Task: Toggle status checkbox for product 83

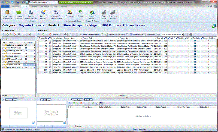Action: click(x=50, y=59)
